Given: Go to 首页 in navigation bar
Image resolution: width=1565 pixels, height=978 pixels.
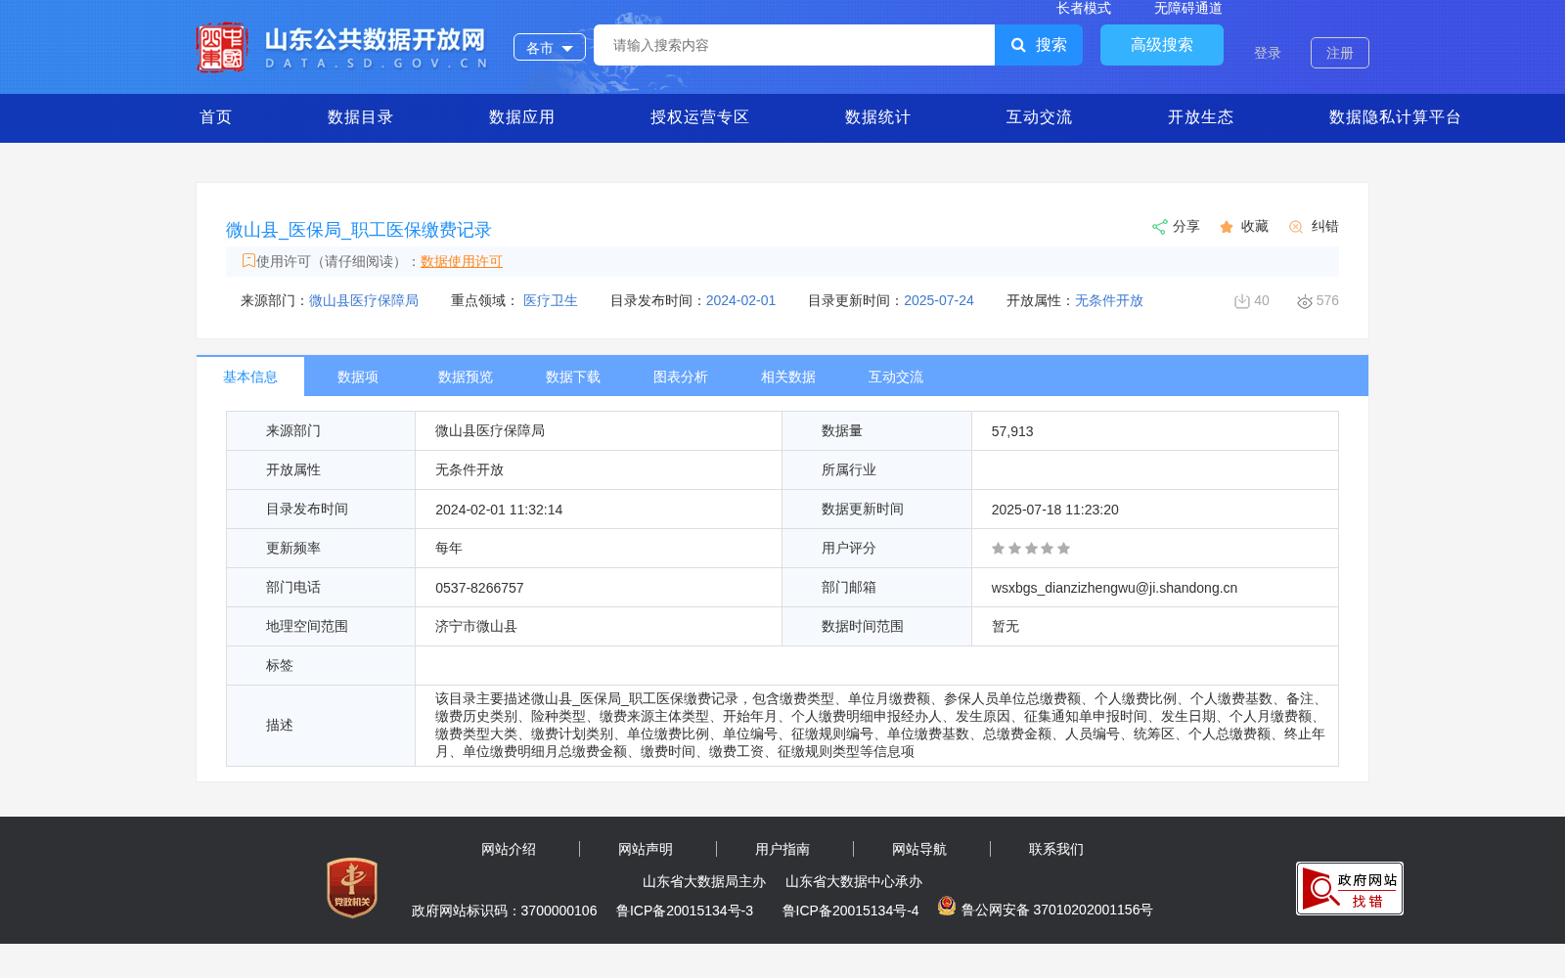Looking at the screenshot, I should tap(216, 117).
